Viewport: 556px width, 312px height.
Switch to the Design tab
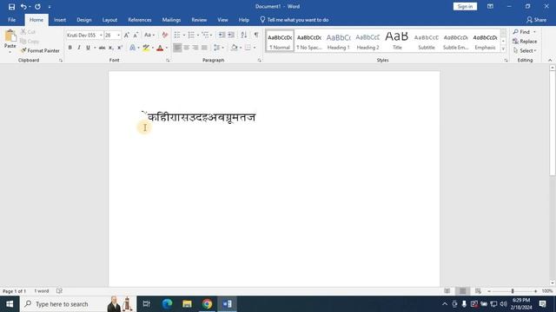[x=84, y=20]
